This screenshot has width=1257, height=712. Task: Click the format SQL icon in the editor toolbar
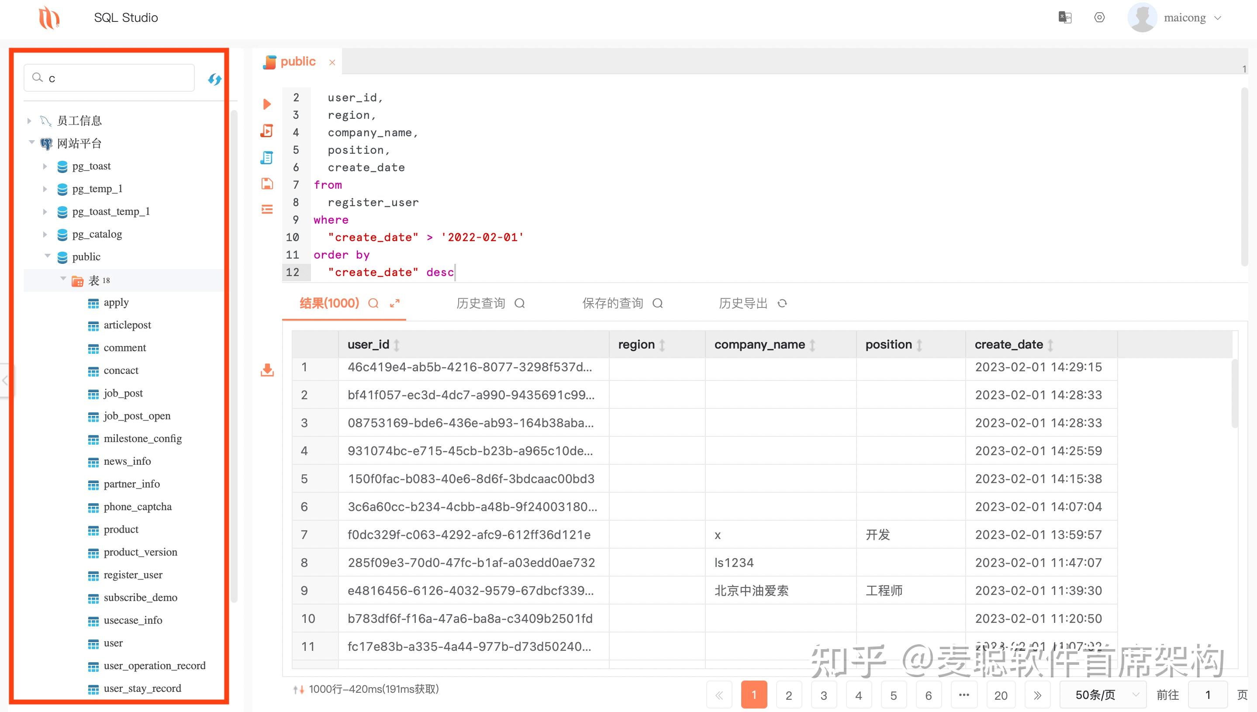pos(267,209)
